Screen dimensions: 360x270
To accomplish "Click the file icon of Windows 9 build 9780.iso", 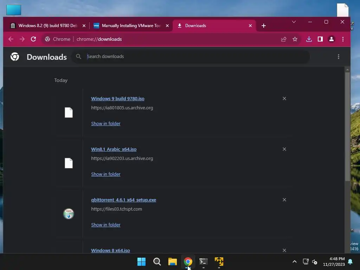I will click(x=69, y=112).
